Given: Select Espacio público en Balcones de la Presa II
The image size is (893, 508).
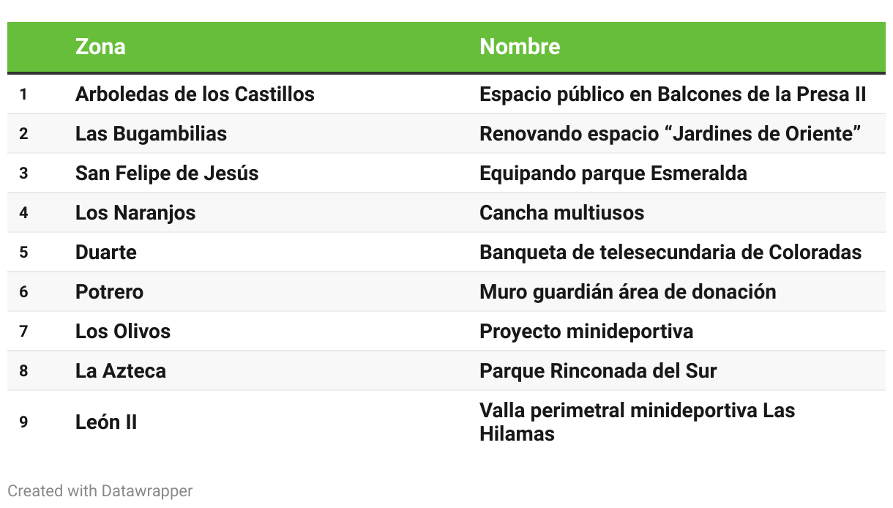Looking at the screenshot, I should [x=673, y=94].
